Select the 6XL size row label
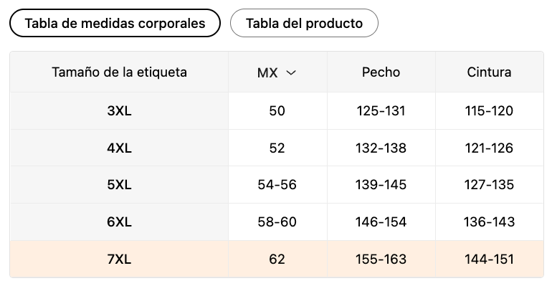 point(119,222)
